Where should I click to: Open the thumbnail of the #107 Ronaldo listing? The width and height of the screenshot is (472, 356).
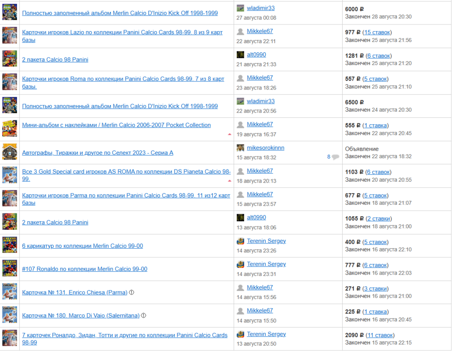[x=9, y=268]
